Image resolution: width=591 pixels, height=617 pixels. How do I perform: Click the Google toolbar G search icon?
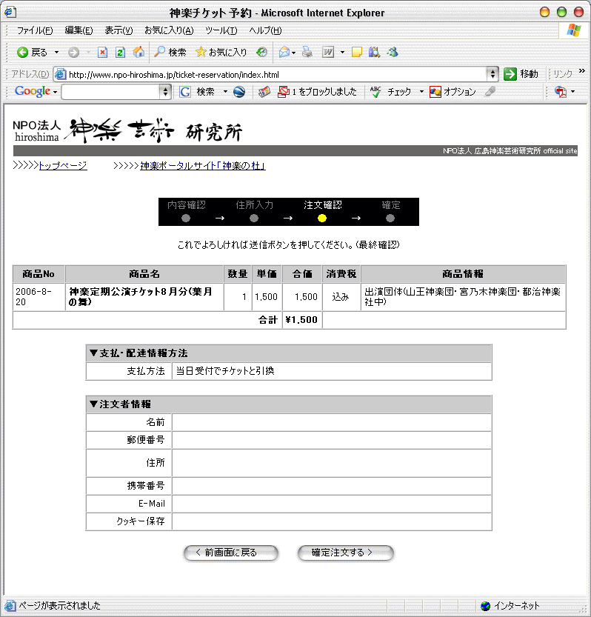pos(185,92)
